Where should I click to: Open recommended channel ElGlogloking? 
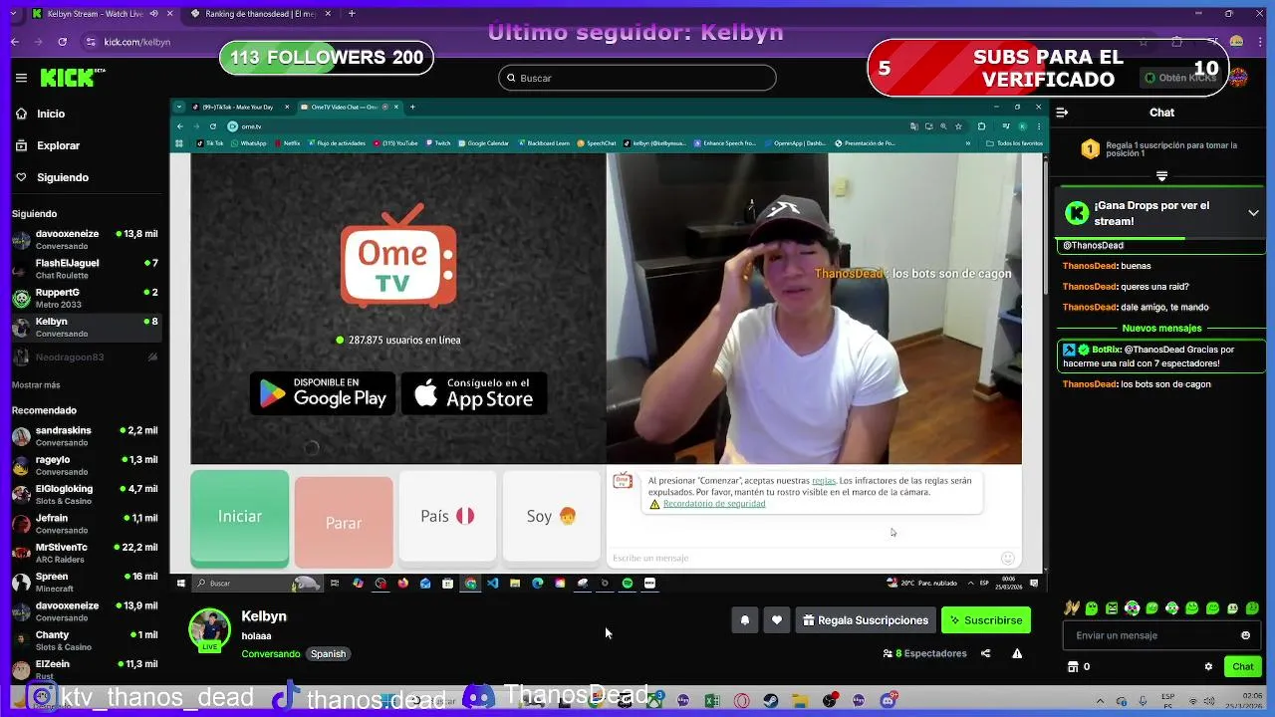tap(85, 494)
